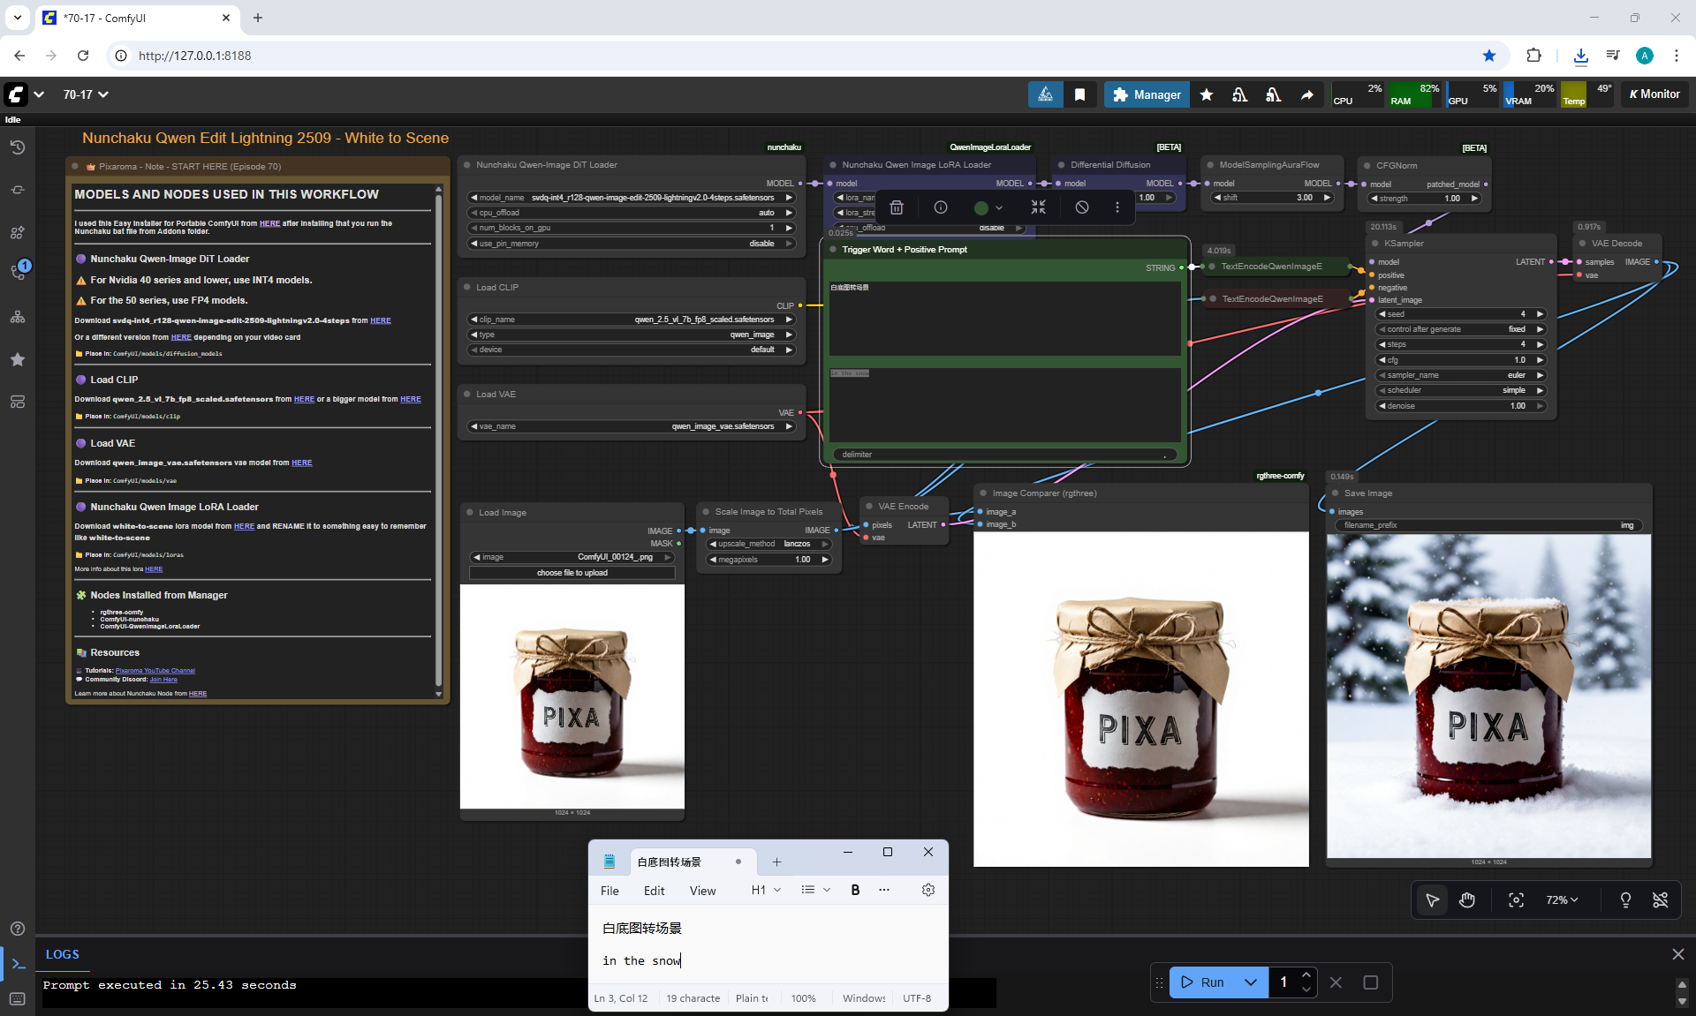
Task: Click the lightbulb focus mode icon
Action: point(1625,899)
